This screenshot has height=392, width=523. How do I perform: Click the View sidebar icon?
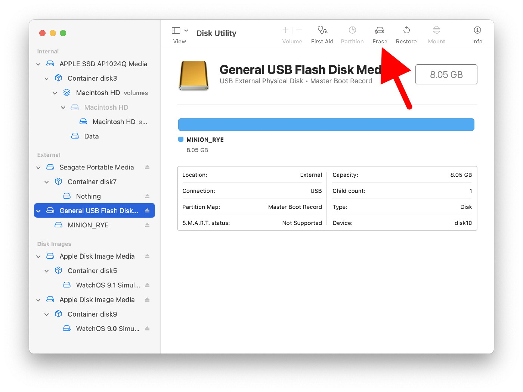click(x=176, y=31)
